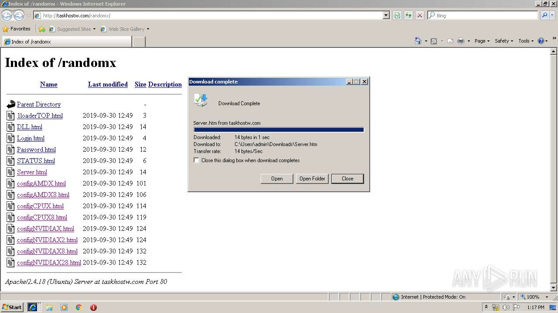Expand the Print options dropdown arrow
The width and height of the screenshot is (558, 313).
pyautogui.click(x=469, y=41)
